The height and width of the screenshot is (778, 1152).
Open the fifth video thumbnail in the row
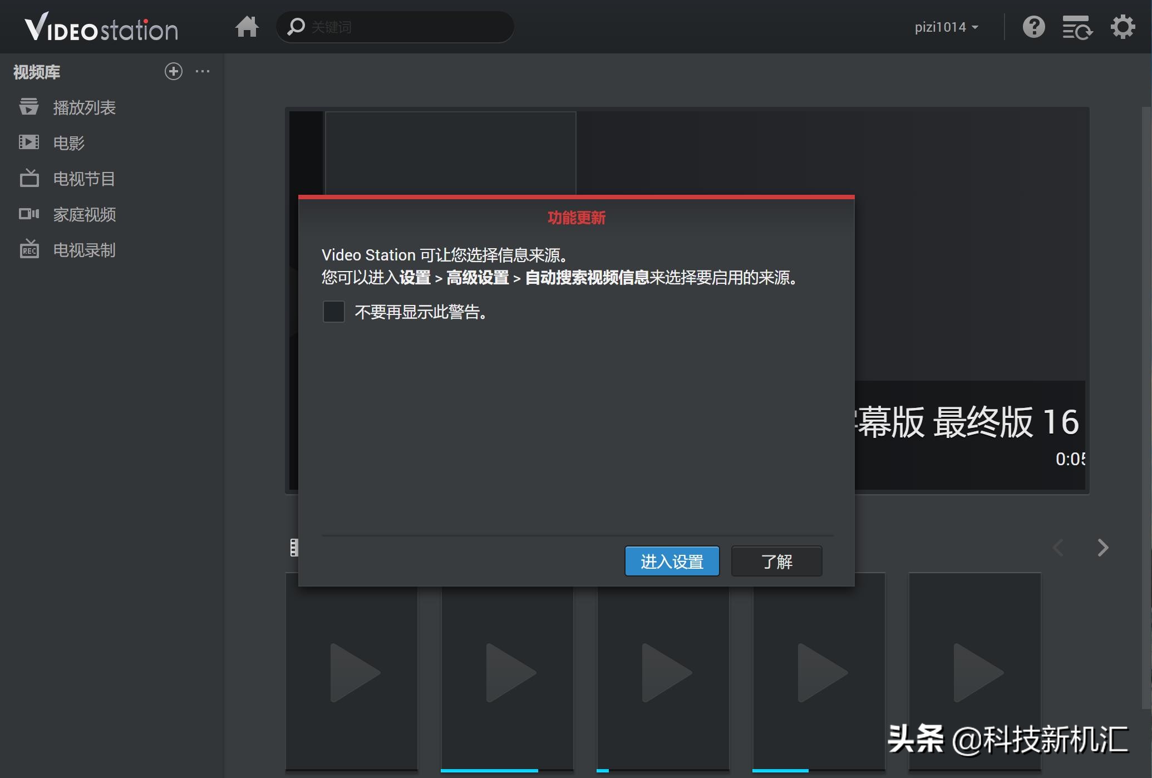click(x=974, y=672)
